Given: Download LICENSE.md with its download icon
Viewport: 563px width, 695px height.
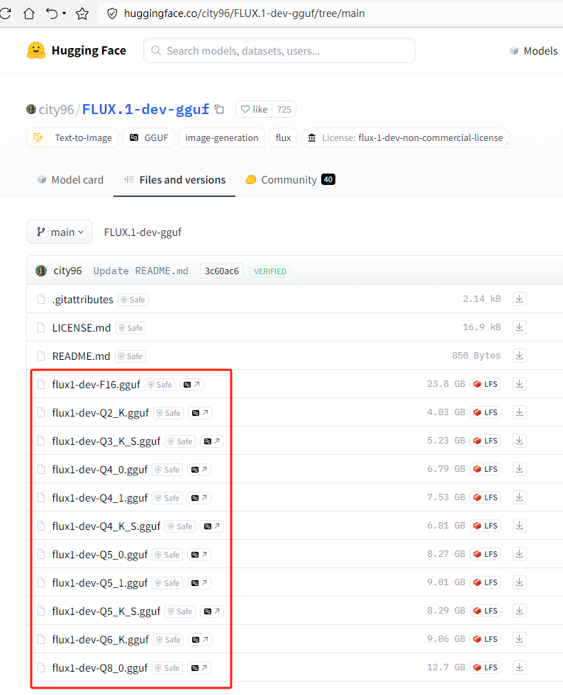Looking at the screenshot, I should 520,327.
